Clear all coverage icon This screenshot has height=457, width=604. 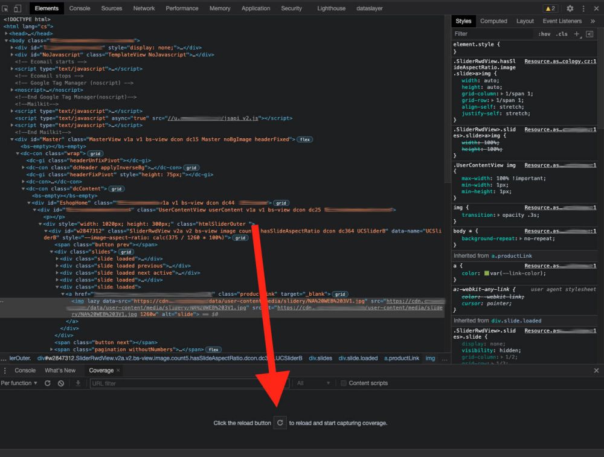pos(61,383)
